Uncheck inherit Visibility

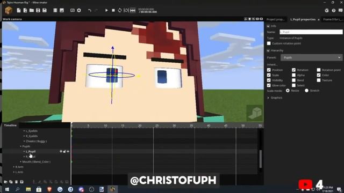coord(269,80)
